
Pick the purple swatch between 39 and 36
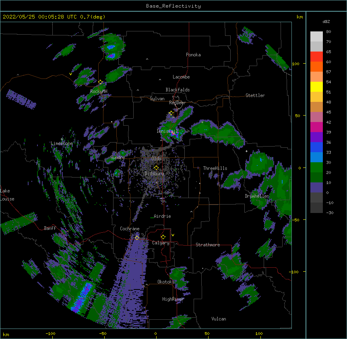316,137
